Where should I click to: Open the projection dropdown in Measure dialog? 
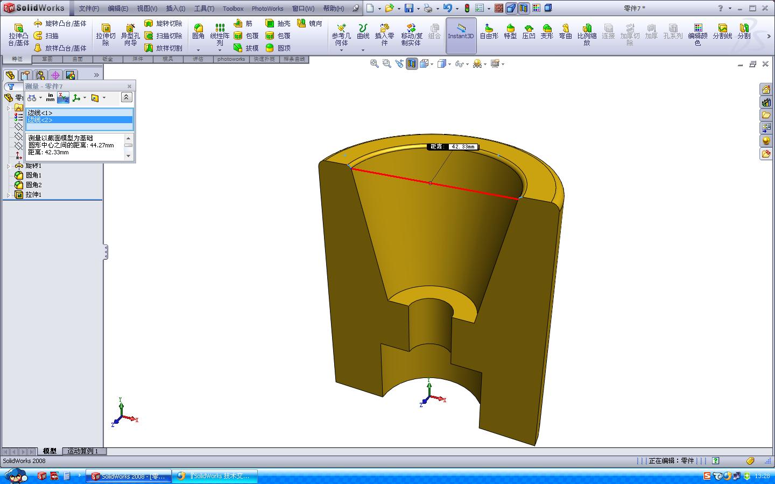tap(104, 98)
